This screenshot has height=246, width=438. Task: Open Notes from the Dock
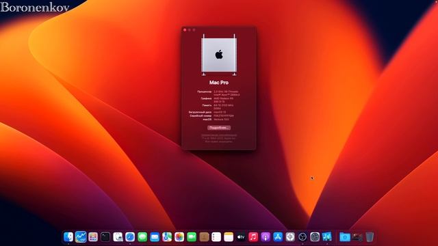click(229, 237)
